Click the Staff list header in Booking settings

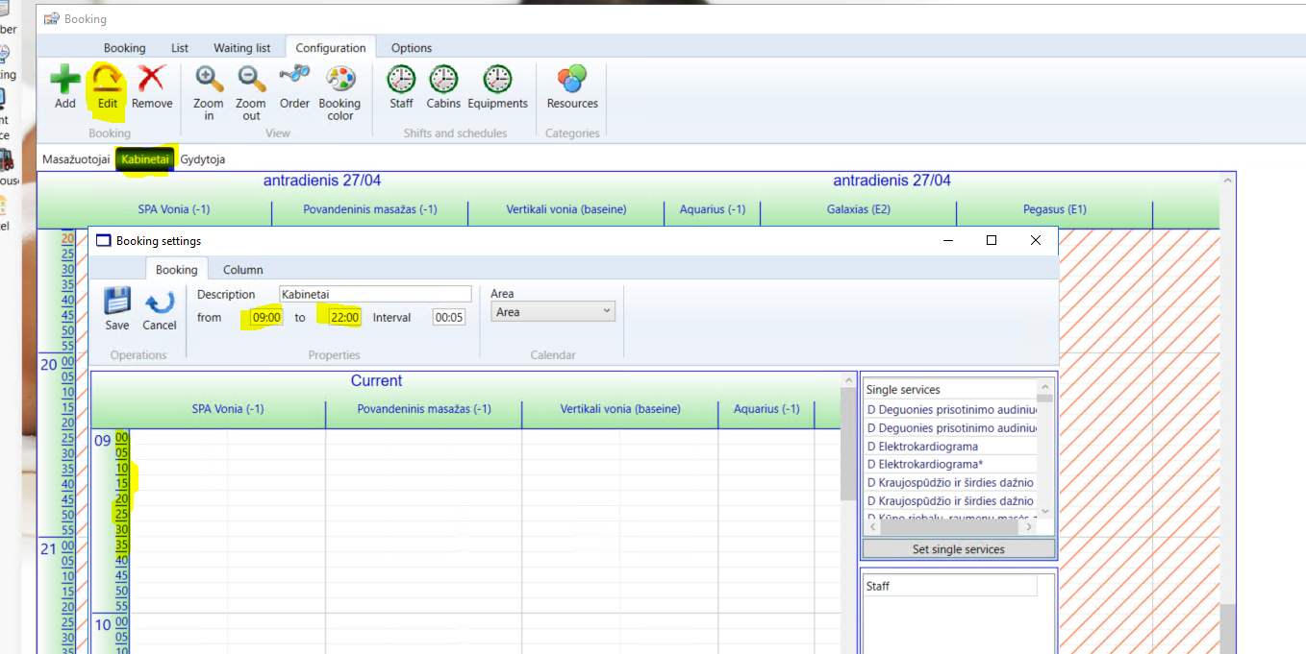[x=950, y=586]
